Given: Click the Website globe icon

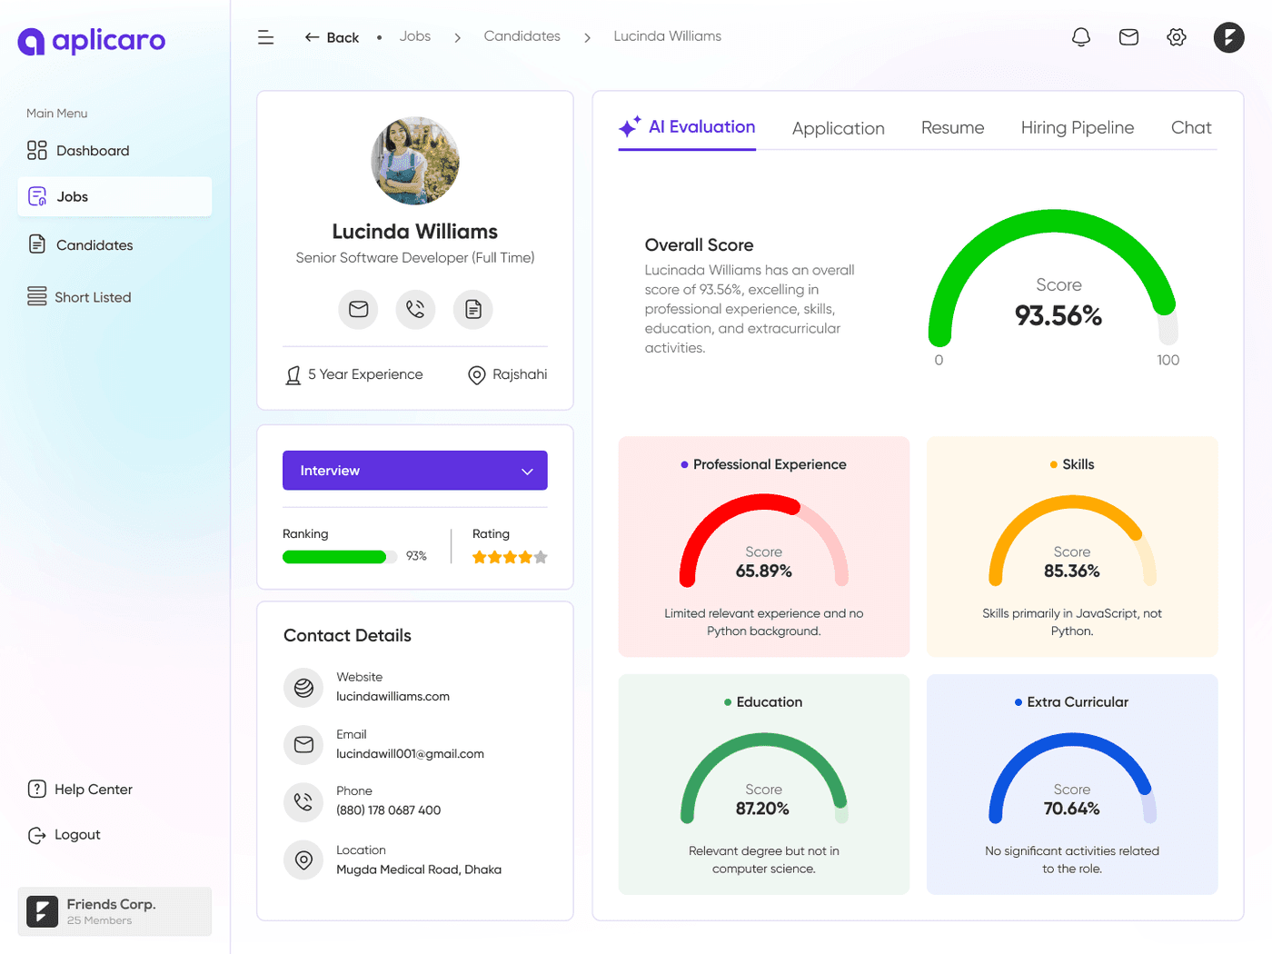Looking at the screenshot, I should 303,688.
